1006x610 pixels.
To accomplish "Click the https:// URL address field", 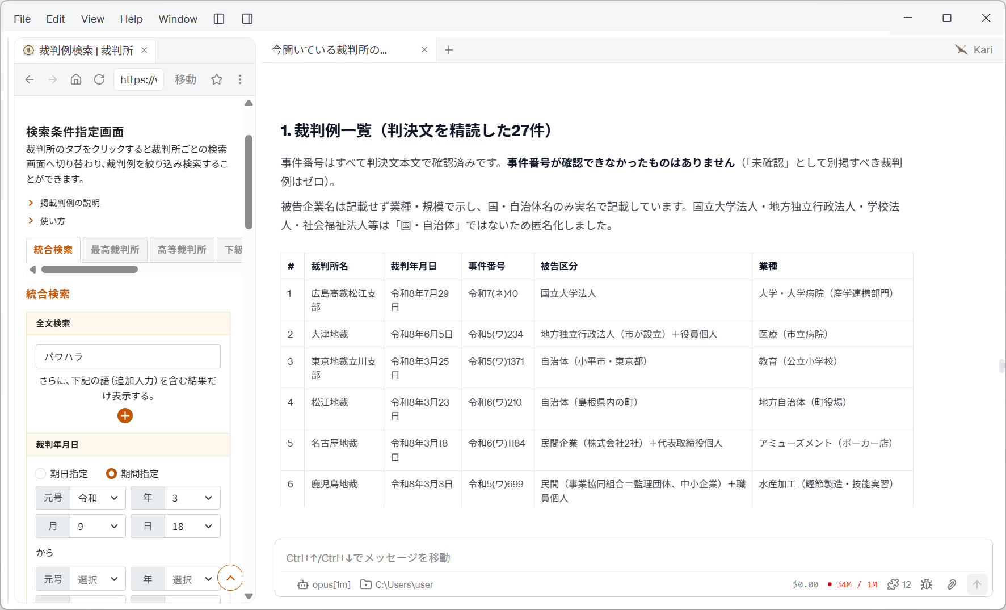I will (139, 79).
